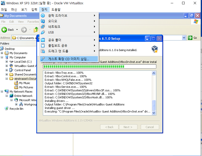Click the Address path input field

tap(24, 38)
